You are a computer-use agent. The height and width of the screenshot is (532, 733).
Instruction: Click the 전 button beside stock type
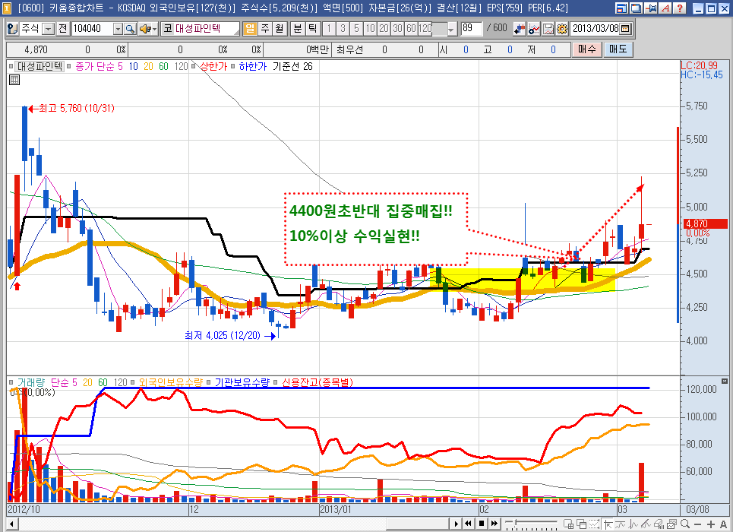click(62, 29)
